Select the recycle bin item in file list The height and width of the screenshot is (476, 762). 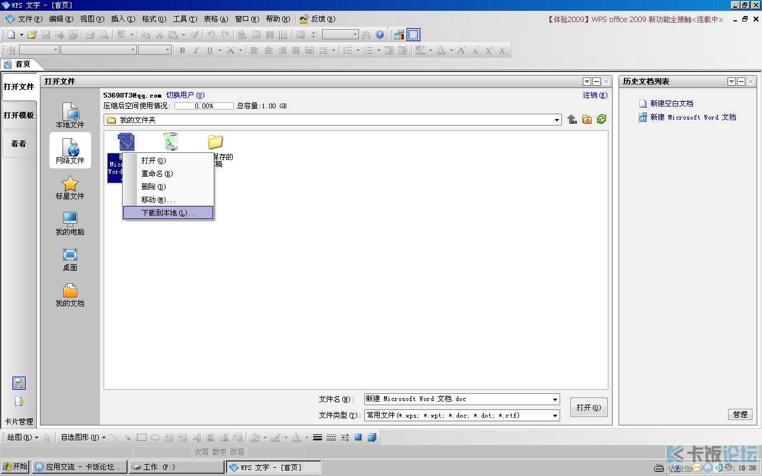[x=171, y=142]
